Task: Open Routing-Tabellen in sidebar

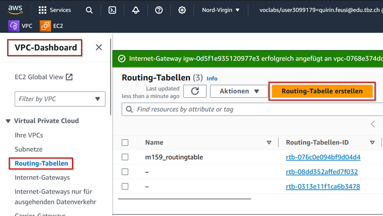Action: pos(41,164)
